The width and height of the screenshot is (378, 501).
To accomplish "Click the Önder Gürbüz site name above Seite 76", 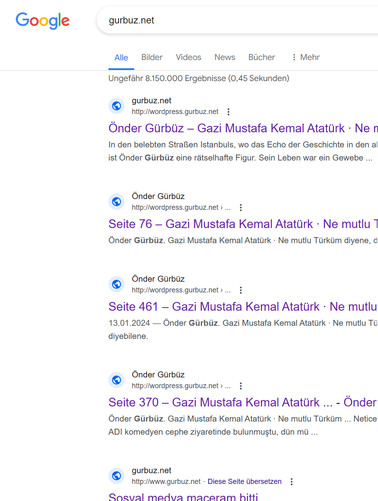I will 158,196.
